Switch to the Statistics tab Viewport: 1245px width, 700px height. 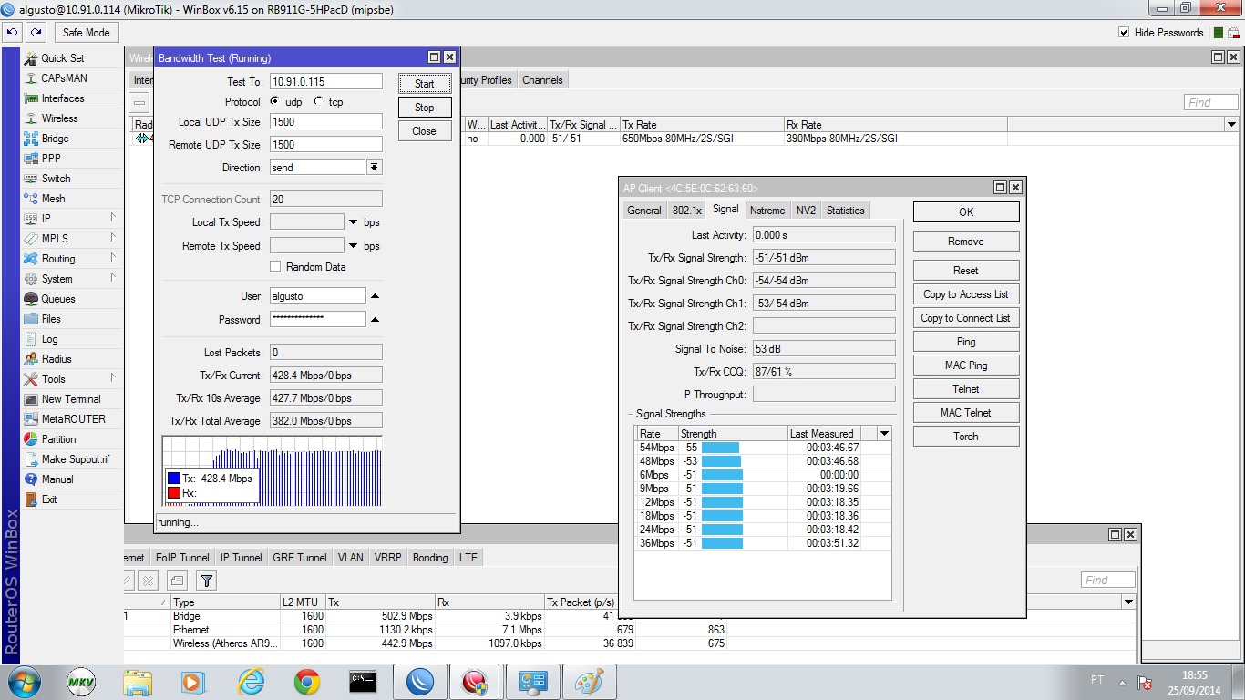pos(845,211)
